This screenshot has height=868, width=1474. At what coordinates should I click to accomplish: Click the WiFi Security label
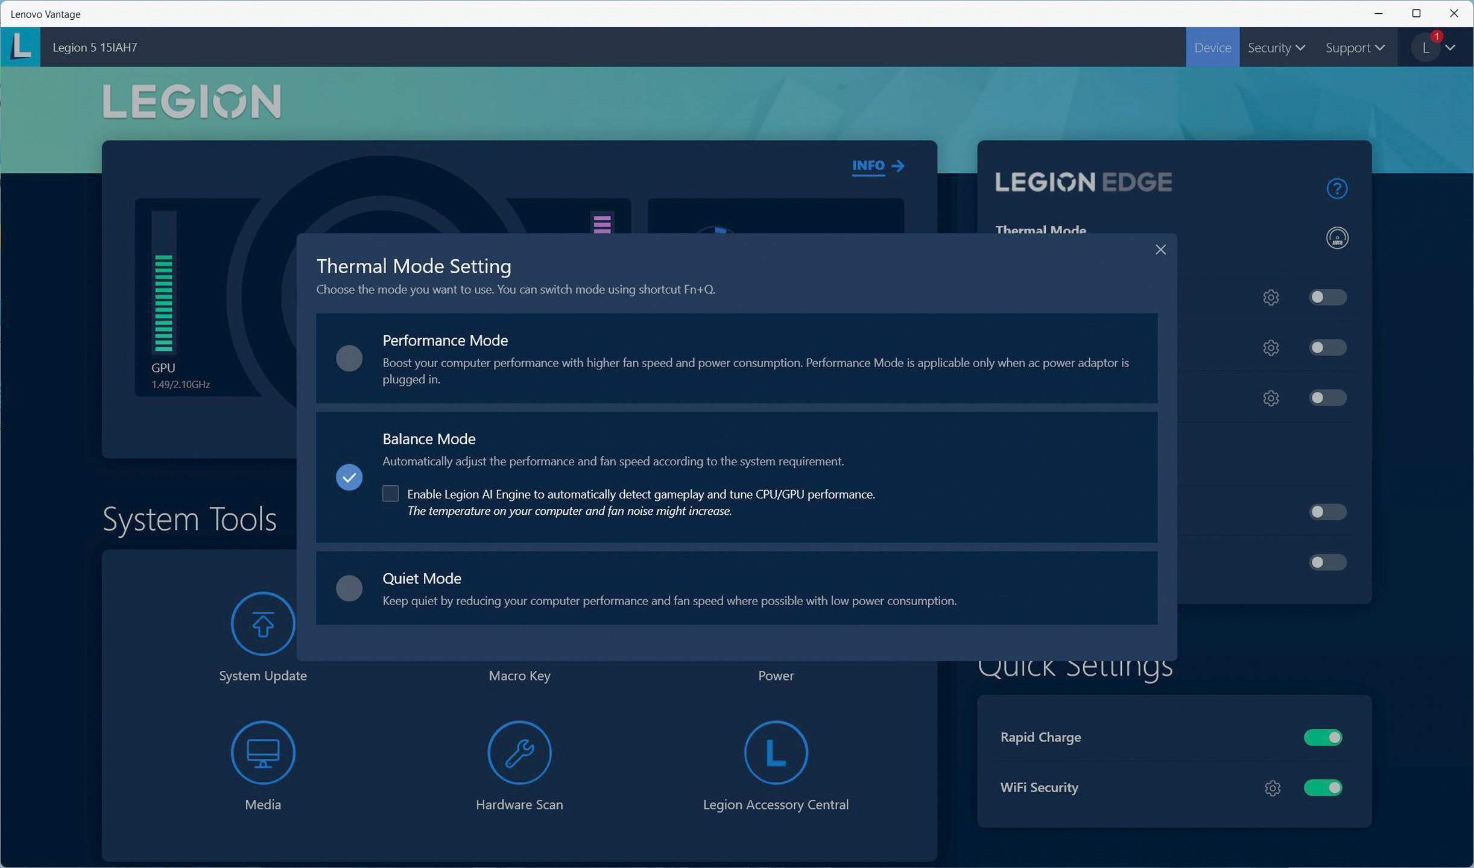tap(1039, 787)
